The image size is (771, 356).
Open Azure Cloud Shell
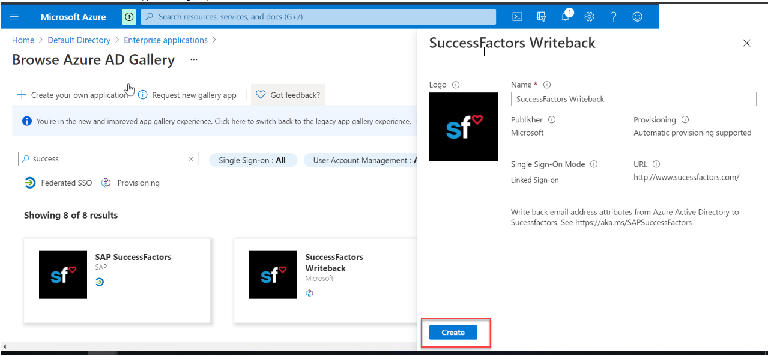[x=517, y=16]
